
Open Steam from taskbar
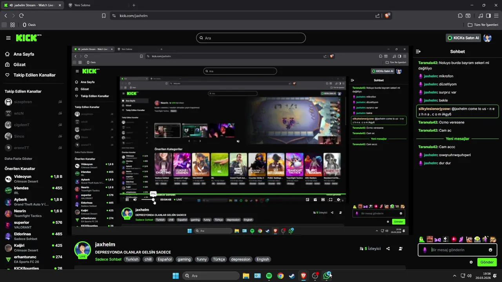tap(292, 276)
